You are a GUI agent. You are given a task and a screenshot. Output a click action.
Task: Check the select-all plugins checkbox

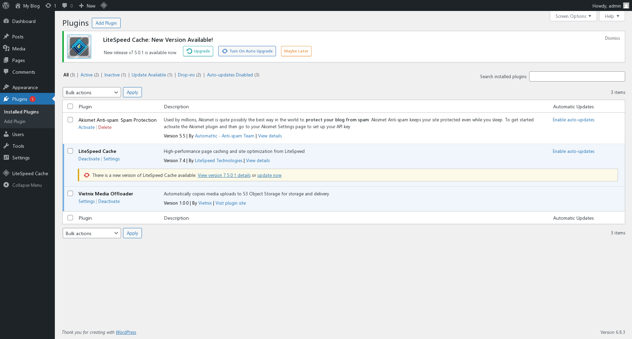tap(70, 106)
